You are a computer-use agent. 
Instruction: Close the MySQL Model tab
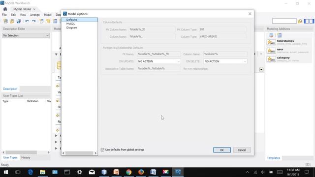pyautogui.click(x=34, y=9)
